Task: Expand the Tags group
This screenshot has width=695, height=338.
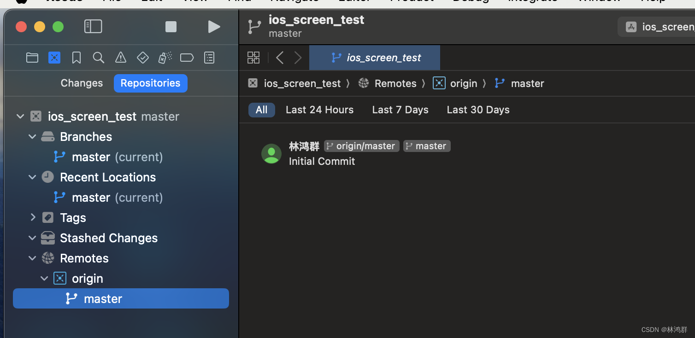Action: tap(33, 217)
